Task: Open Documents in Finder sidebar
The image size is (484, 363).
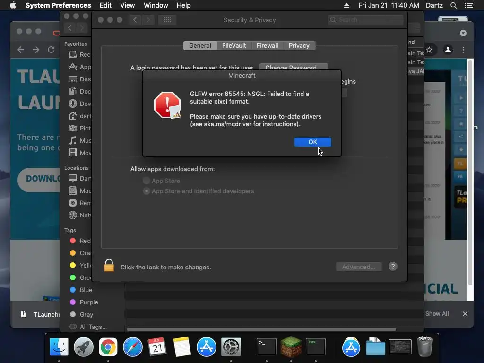Action: (x=80, y=91)
